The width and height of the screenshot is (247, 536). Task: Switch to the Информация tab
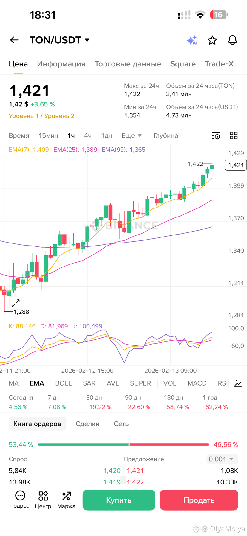(61, 64)
